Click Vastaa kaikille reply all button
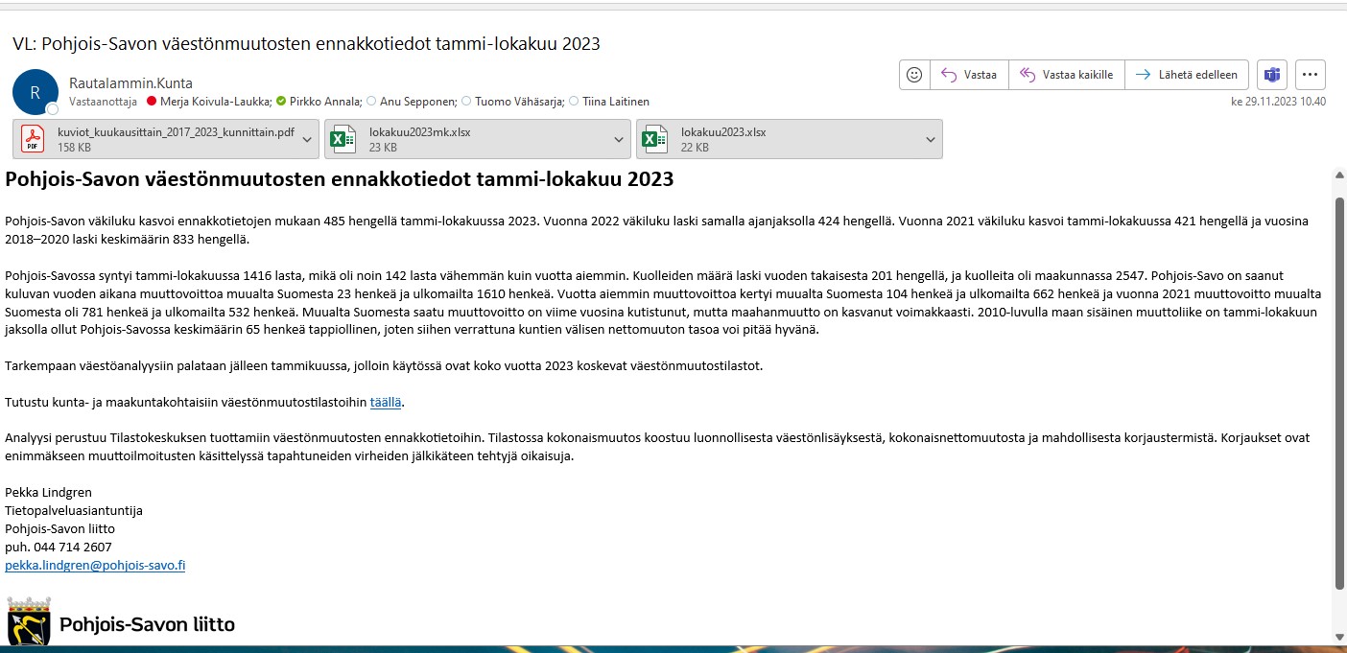 pos(1066,75)
